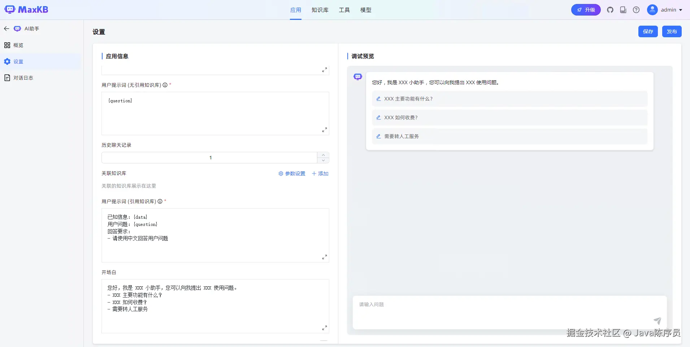Go back using the left arrow icon
Screen dimensions: 690x347
click(6, 29)
